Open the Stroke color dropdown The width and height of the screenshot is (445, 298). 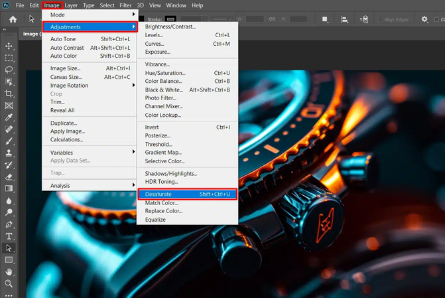click(x=170, y=19)
